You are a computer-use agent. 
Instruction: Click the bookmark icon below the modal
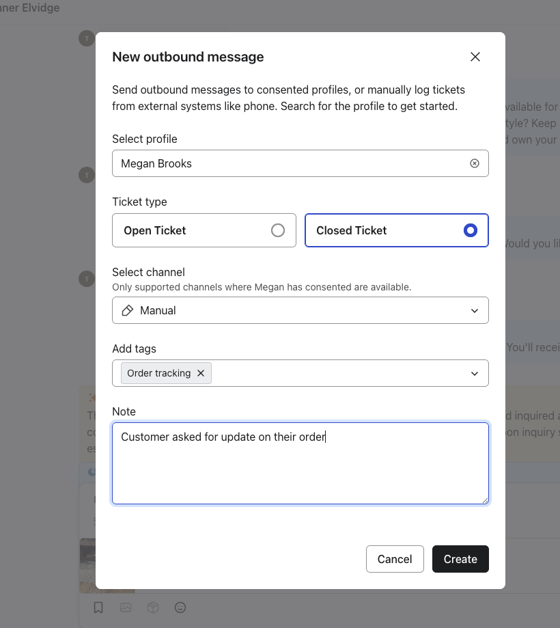pos(98,607)
